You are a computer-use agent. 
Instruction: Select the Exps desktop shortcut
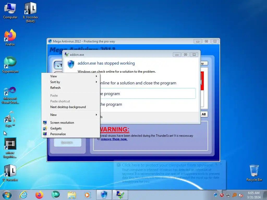click(x=10, y=119)
